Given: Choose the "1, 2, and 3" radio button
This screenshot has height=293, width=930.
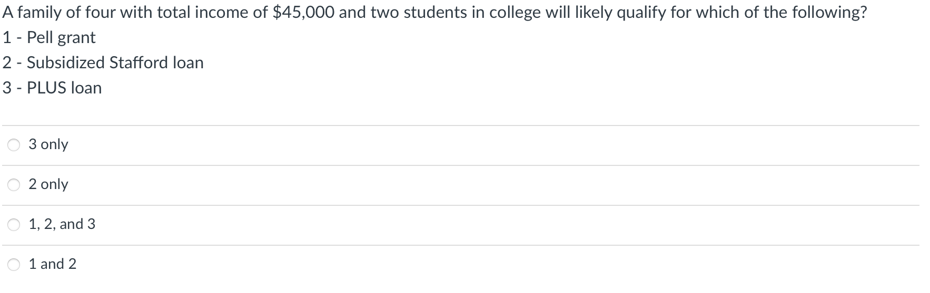Looking at the screenshot, I should coord(14,225).
